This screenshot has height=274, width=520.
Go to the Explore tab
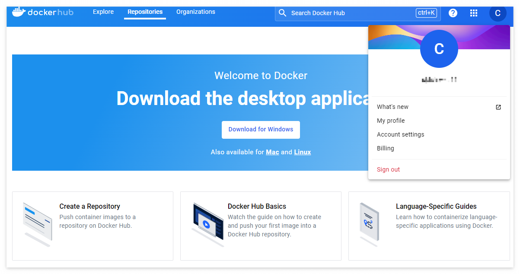(103, 12)
